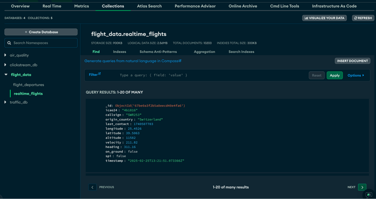Click the 1-20 of many results text
Screen dimensions: 376x199
click(x=231, y=187)
